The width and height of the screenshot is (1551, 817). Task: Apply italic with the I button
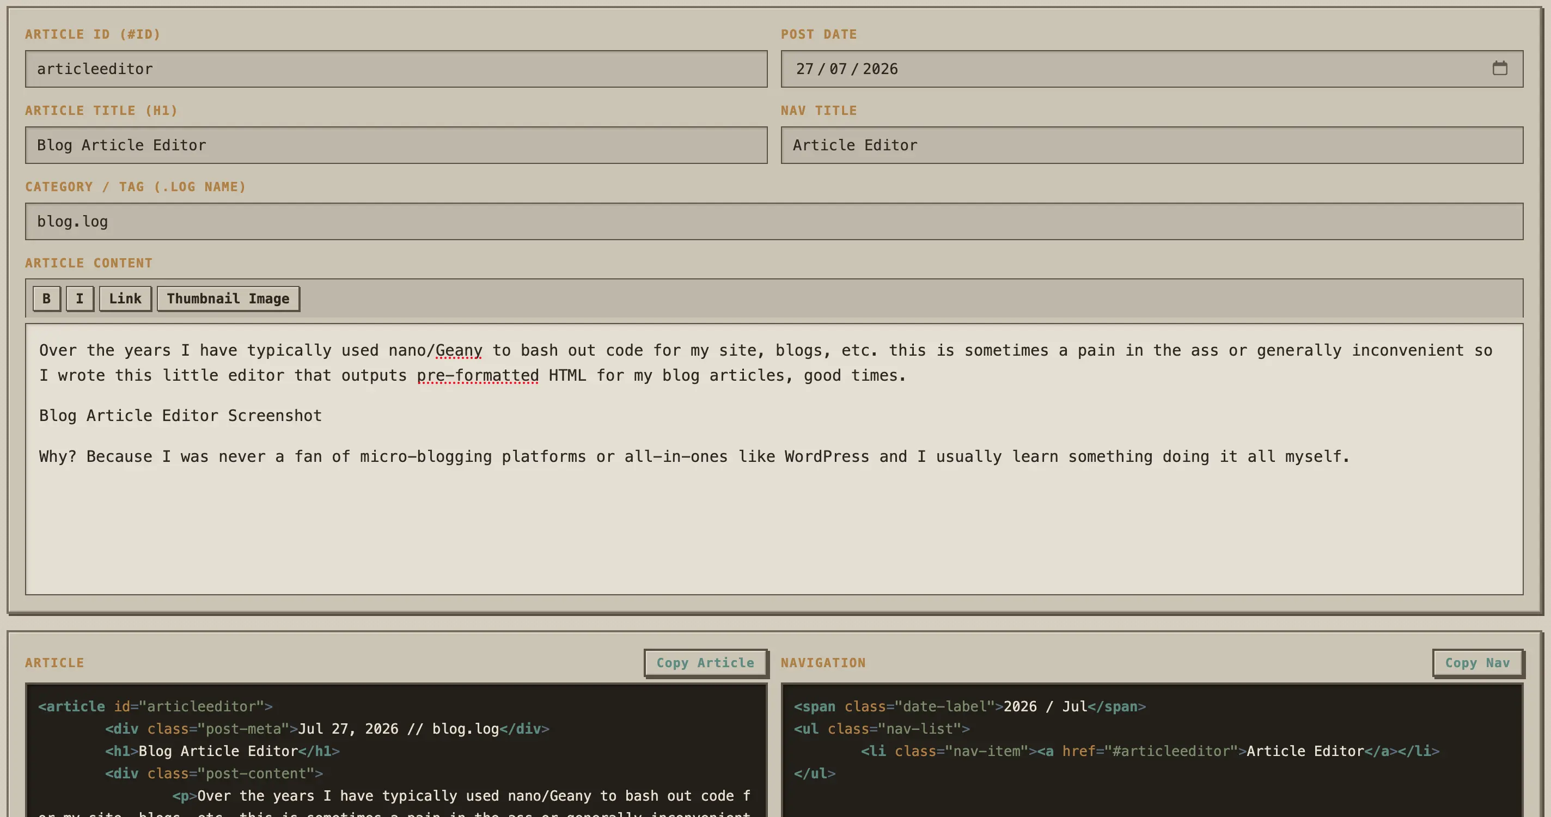tap(80, 298)
